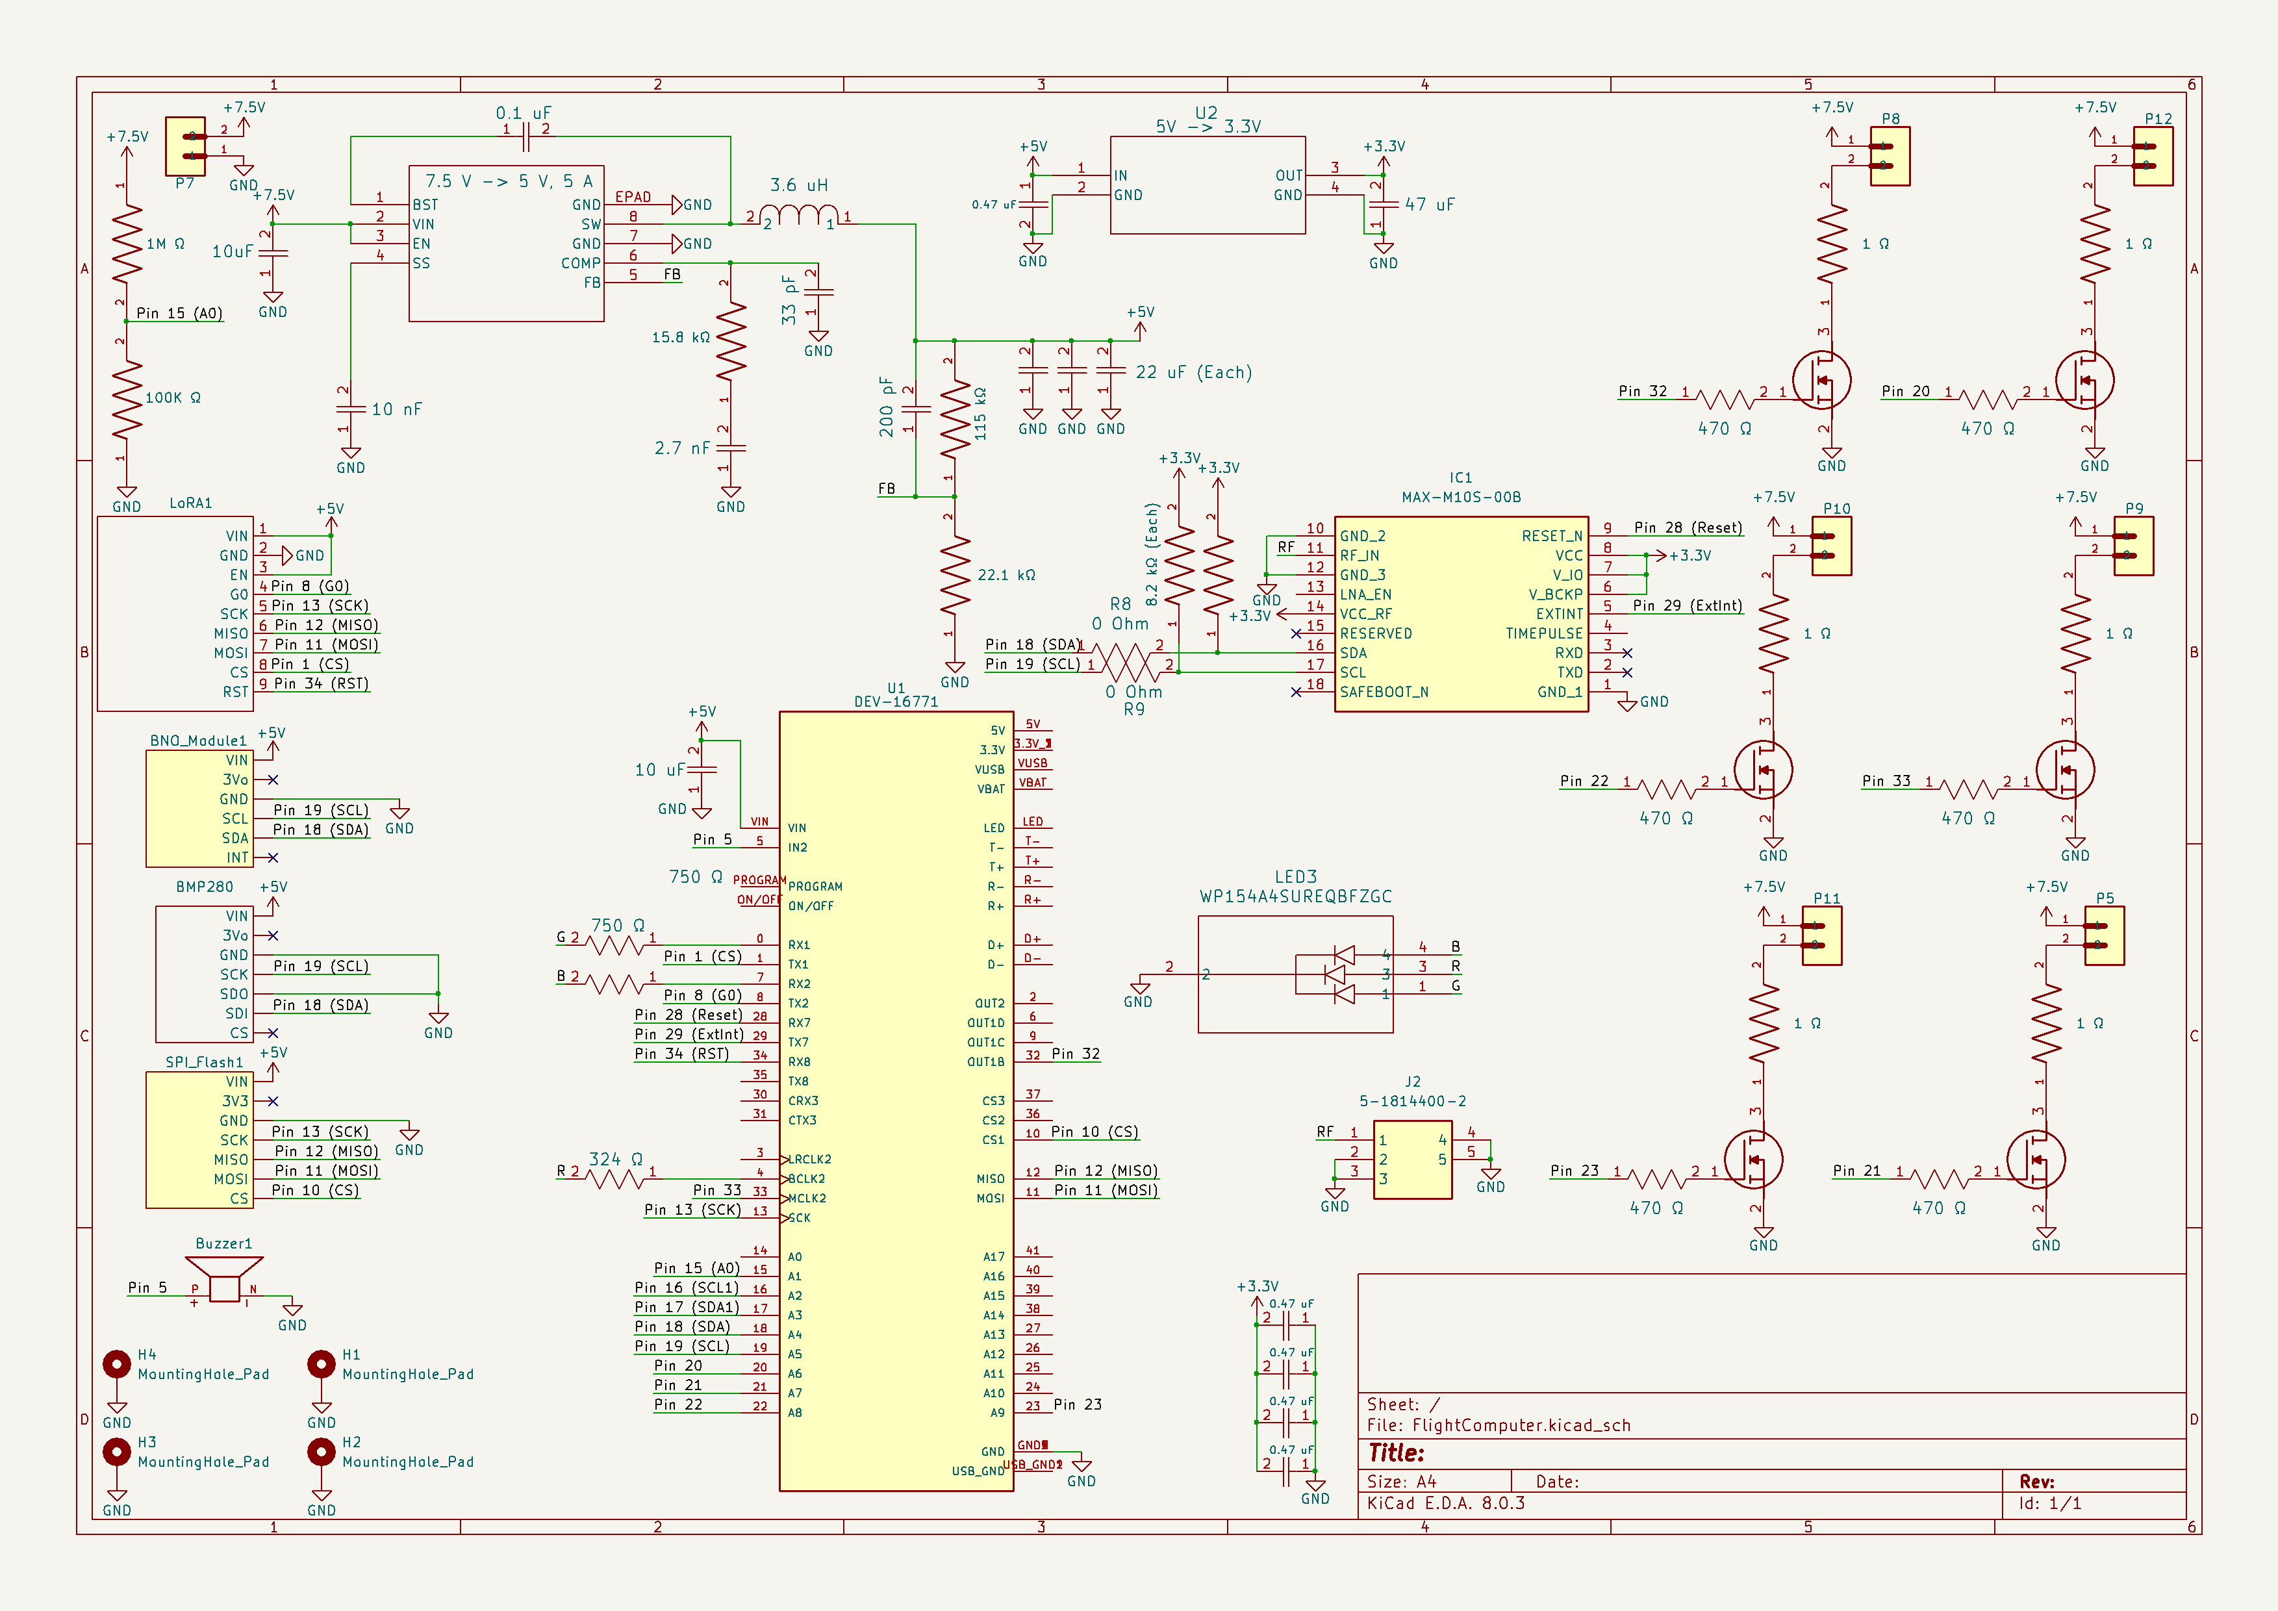Click the Buzzer1 speaker symbol

click(224, 1280)
